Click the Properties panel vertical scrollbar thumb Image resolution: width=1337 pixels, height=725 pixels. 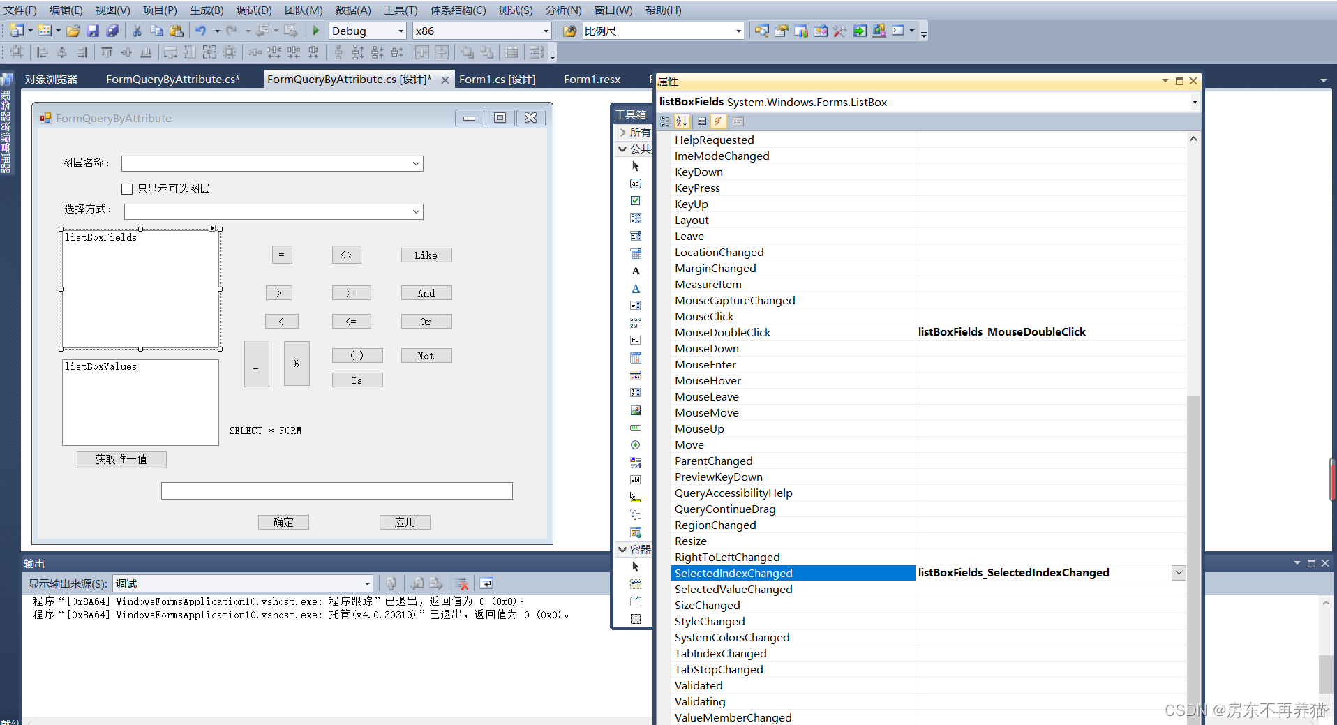click(x=1193, y=558)
